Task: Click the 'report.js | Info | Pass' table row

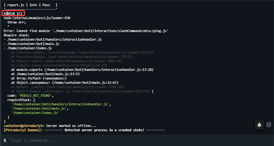Action: (31, 5)
